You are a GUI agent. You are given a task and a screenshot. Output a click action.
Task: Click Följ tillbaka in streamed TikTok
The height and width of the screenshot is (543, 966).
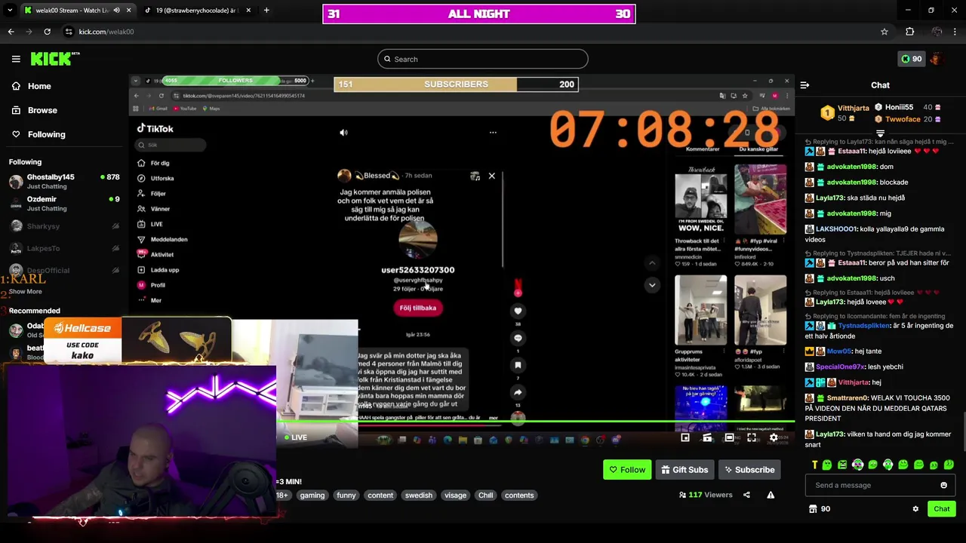(417, 308)
